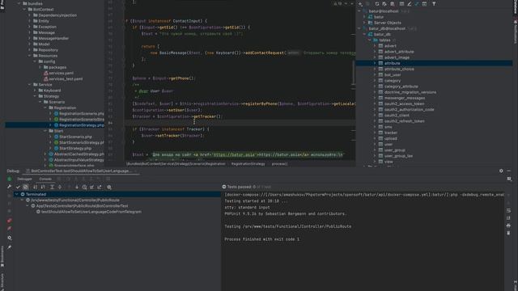
Task: Select the user_group table
Action: tap(395, 150)
